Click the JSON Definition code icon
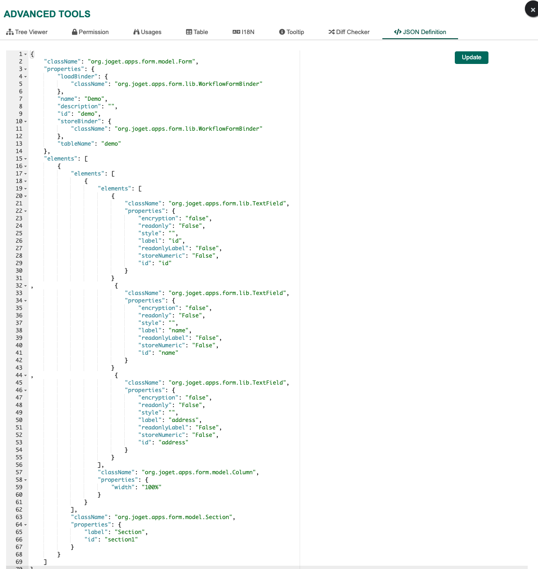Viewport: 538px width, 569px height. click(x=398, y=32)
